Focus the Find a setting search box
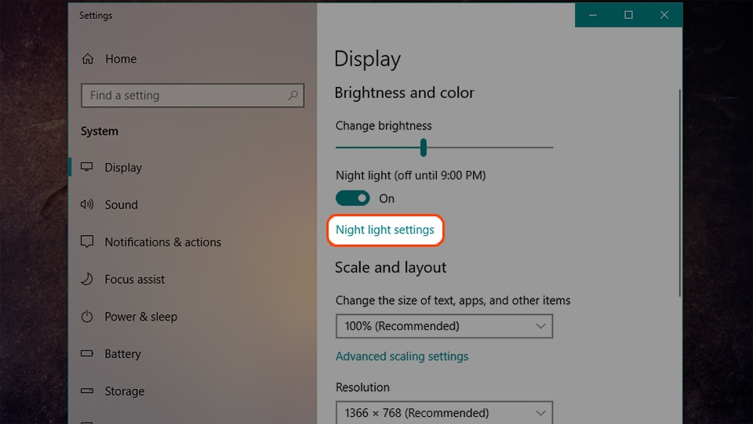 tap(193, 96)
